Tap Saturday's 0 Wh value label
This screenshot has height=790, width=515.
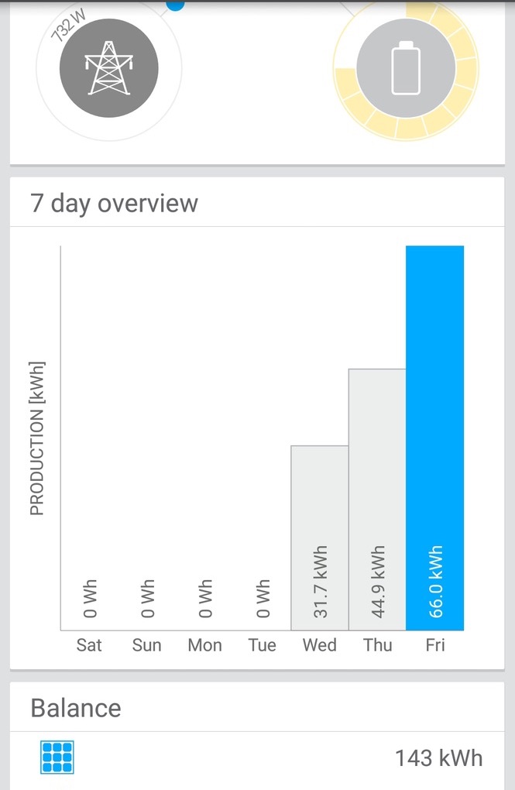click(90, 598)
